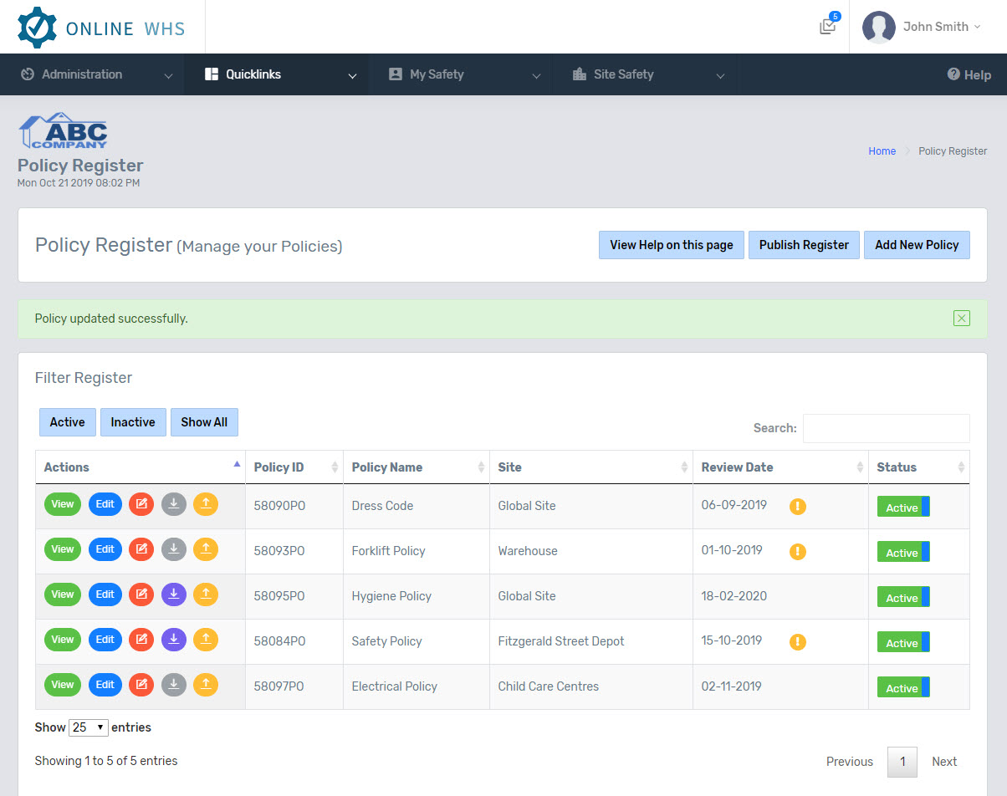Screen dimensions: 1007x796
Task: Toggle Active status switch for Hygiene Policy
Action: point(903,598)
